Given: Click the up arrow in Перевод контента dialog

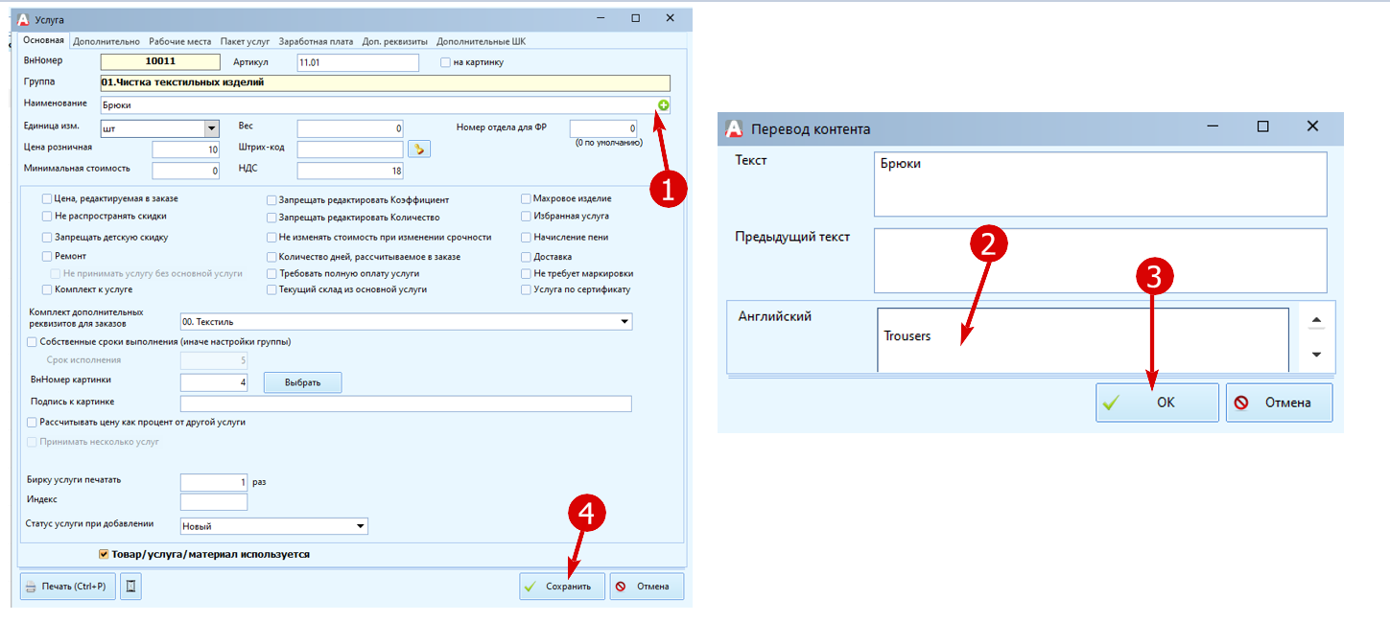Looking at the screenshot, I should (x=1316, y=321).
